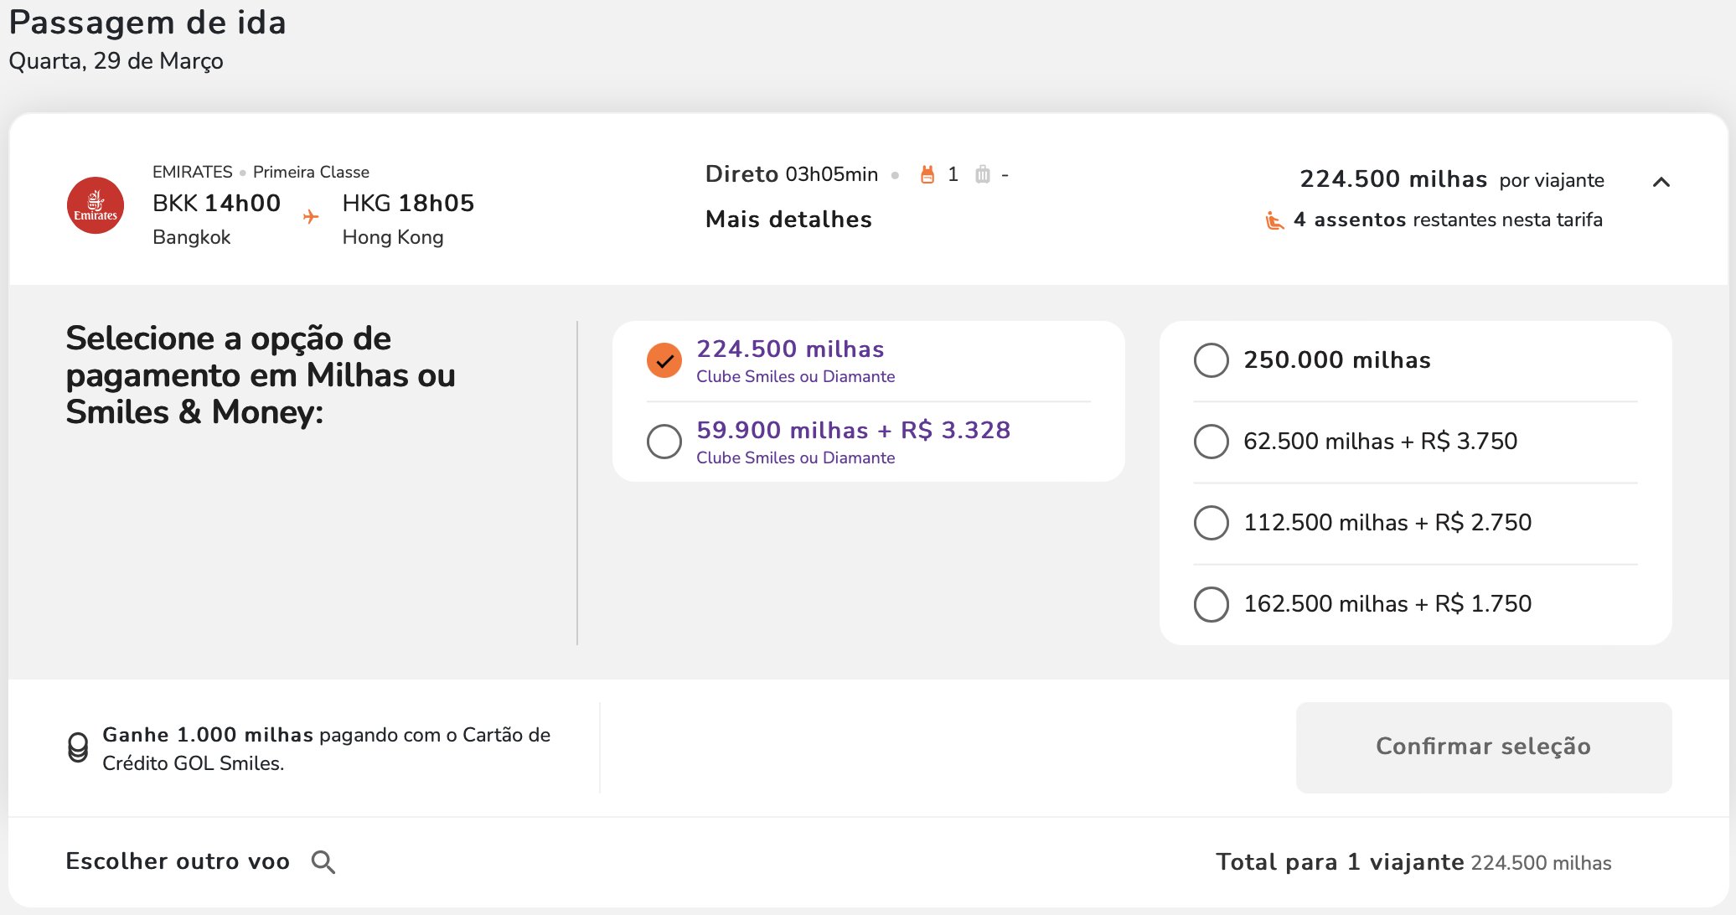The height and width of the screenshot is (915, 1736).
Task: Click the Confirmar seleção button
Action: click(x=1484, y=747)
